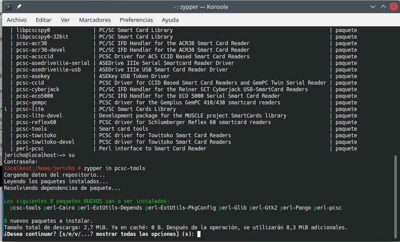Open the Editar menu

coord(43,20)
